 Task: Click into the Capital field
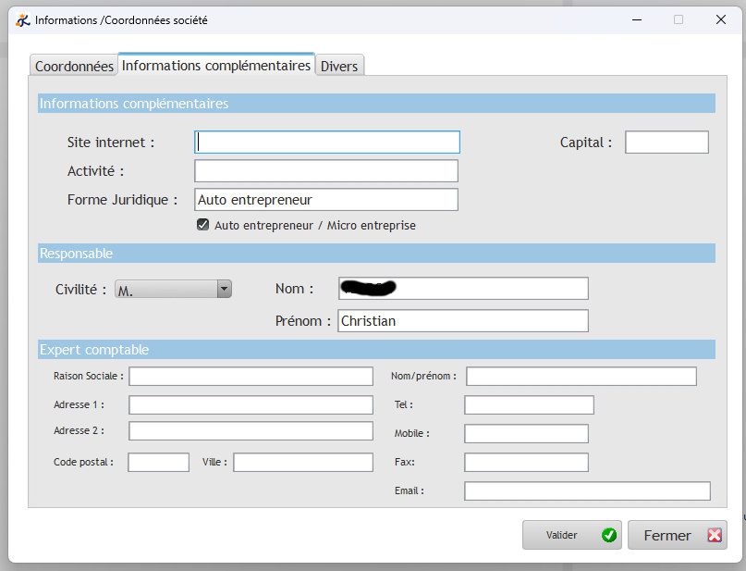[667, 142]
